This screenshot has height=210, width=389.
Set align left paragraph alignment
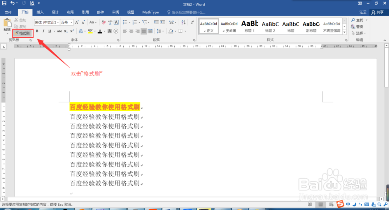coord(125,31)
